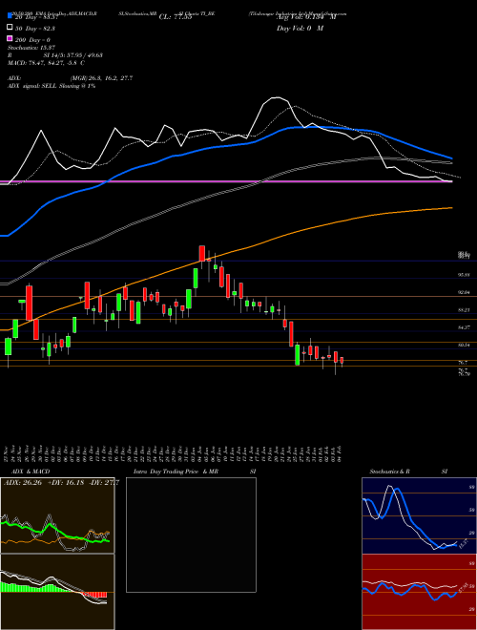The image size is (477, 630).
Task: Click the 'ADX & MACD' panel title
Action: coord(31,472)
